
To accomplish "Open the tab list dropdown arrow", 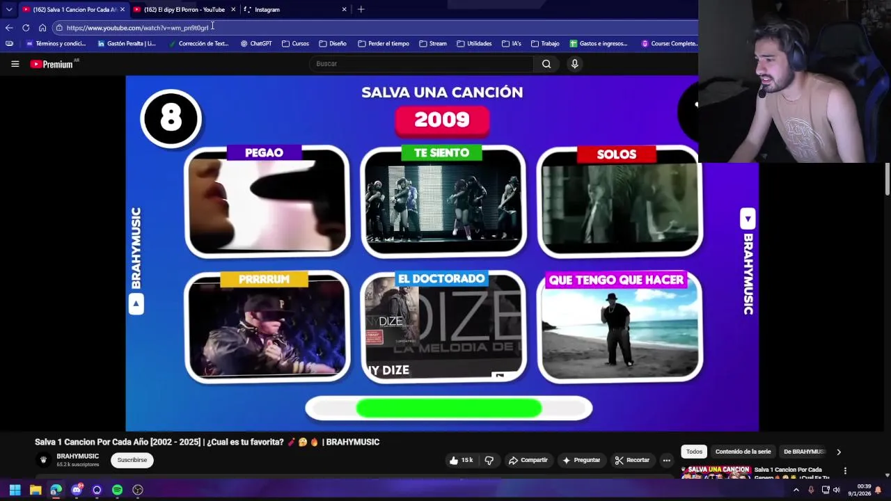I will pos(8,9).
